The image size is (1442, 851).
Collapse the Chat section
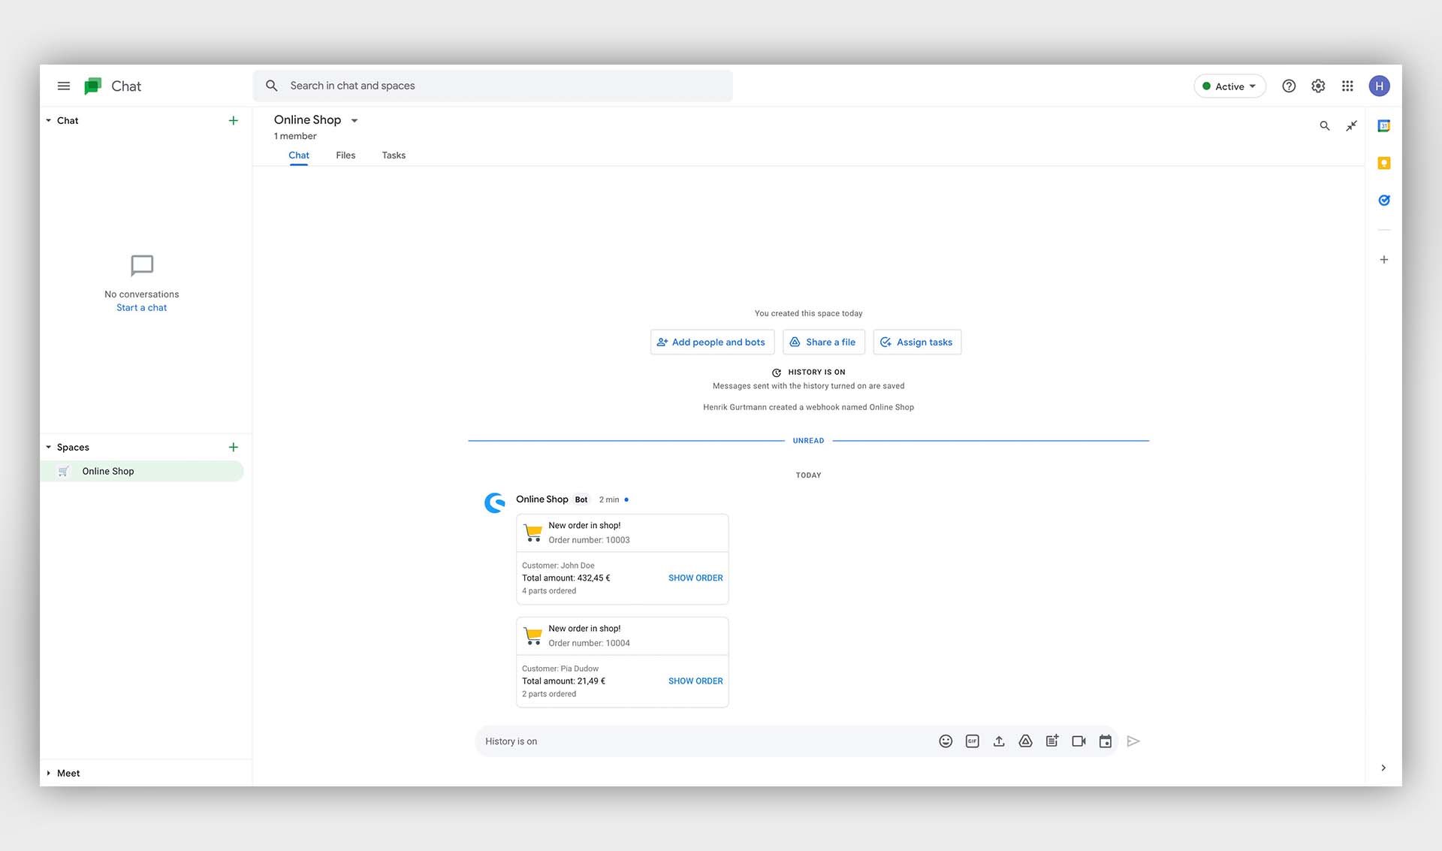(x=49, y=120)
